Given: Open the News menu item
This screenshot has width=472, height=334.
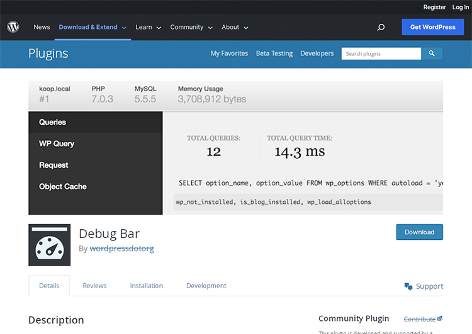Looking at the screenshot, I should click(x=42, y=28).
